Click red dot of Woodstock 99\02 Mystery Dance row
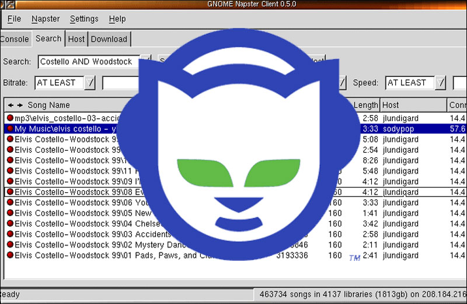The width and height of the screenshot is (467, 304). (10, 244)
